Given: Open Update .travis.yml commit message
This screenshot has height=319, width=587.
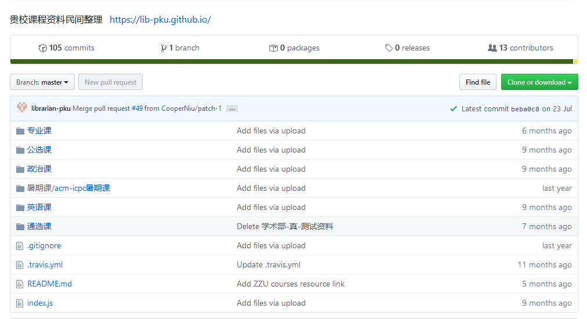Looking at the screenshot, I should [269, 264].
